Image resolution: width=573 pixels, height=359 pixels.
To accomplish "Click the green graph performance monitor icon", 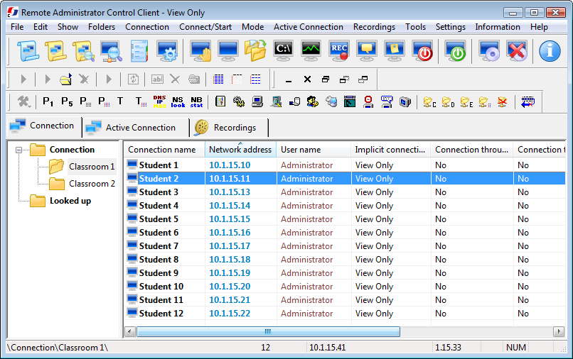I will tap(311, 50).
